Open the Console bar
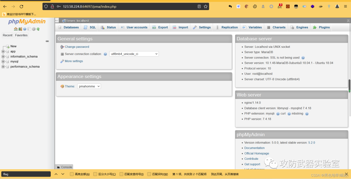The image size is (351, 179). point(64,167)
